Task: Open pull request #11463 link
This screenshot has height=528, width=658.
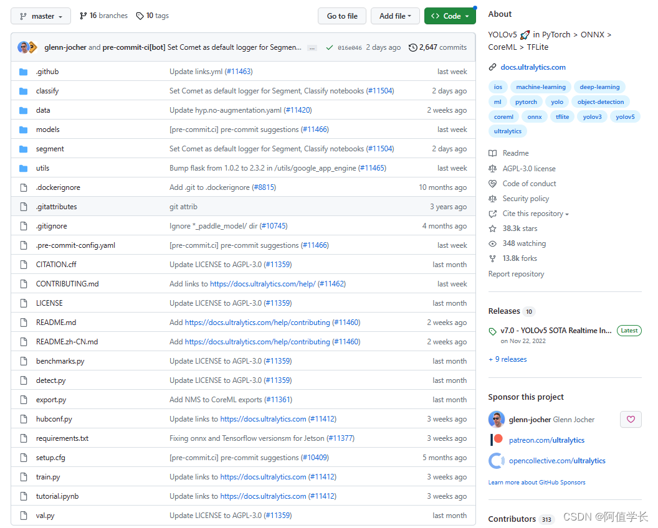Action: [x=239, y=72]
